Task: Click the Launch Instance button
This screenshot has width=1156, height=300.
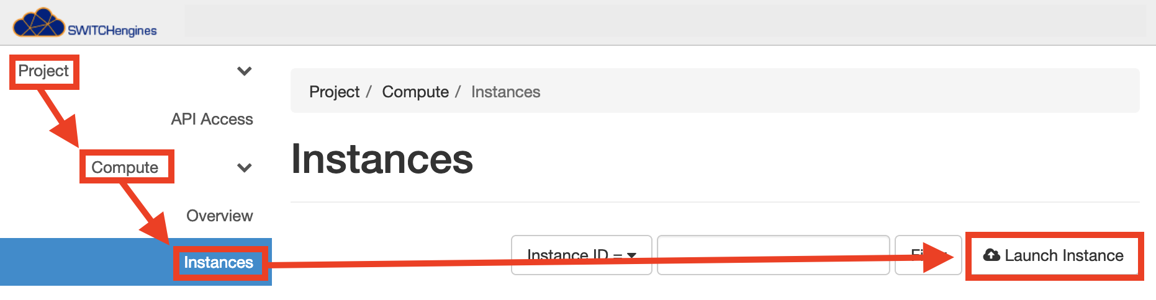Action: (1054, 255)
